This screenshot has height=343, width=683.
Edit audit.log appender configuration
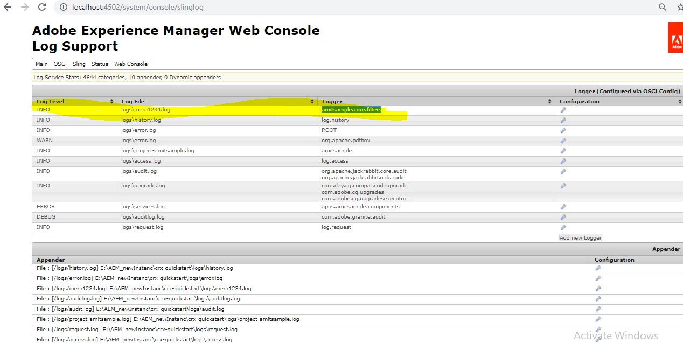coord(598,309)
